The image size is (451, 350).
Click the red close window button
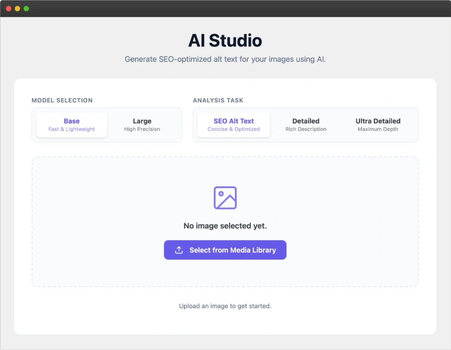(9, 9)
